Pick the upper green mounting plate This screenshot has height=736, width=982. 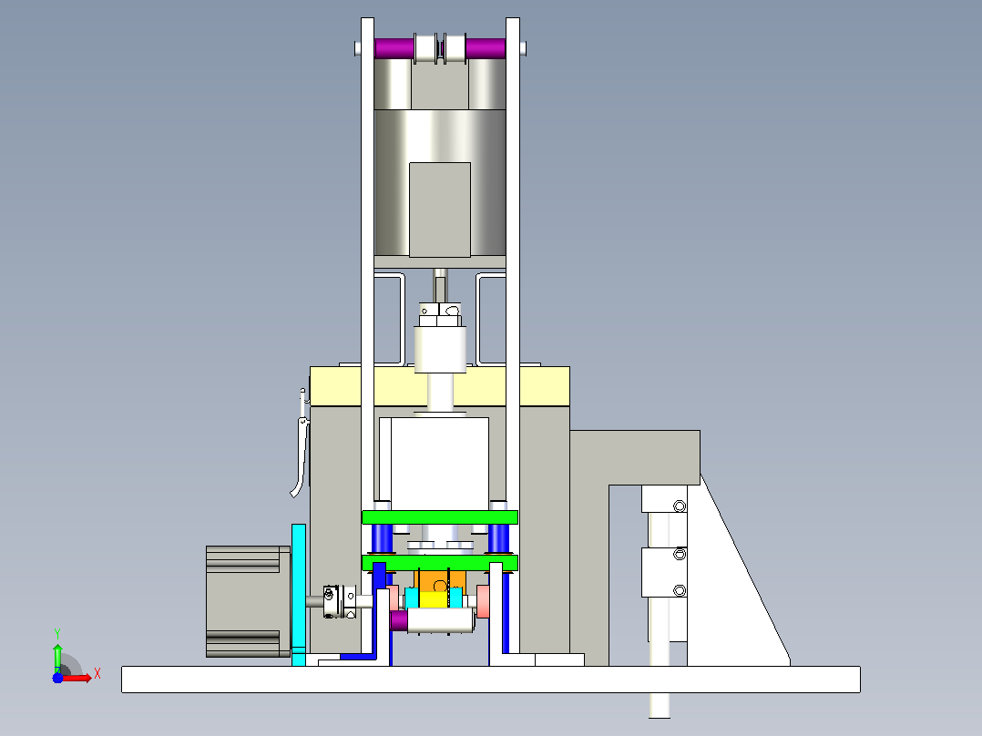[x=440, y=517]
